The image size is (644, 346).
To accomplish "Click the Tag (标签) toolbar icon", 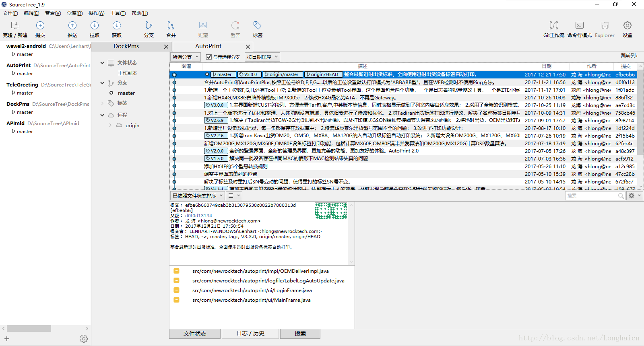I will [258, 26].
